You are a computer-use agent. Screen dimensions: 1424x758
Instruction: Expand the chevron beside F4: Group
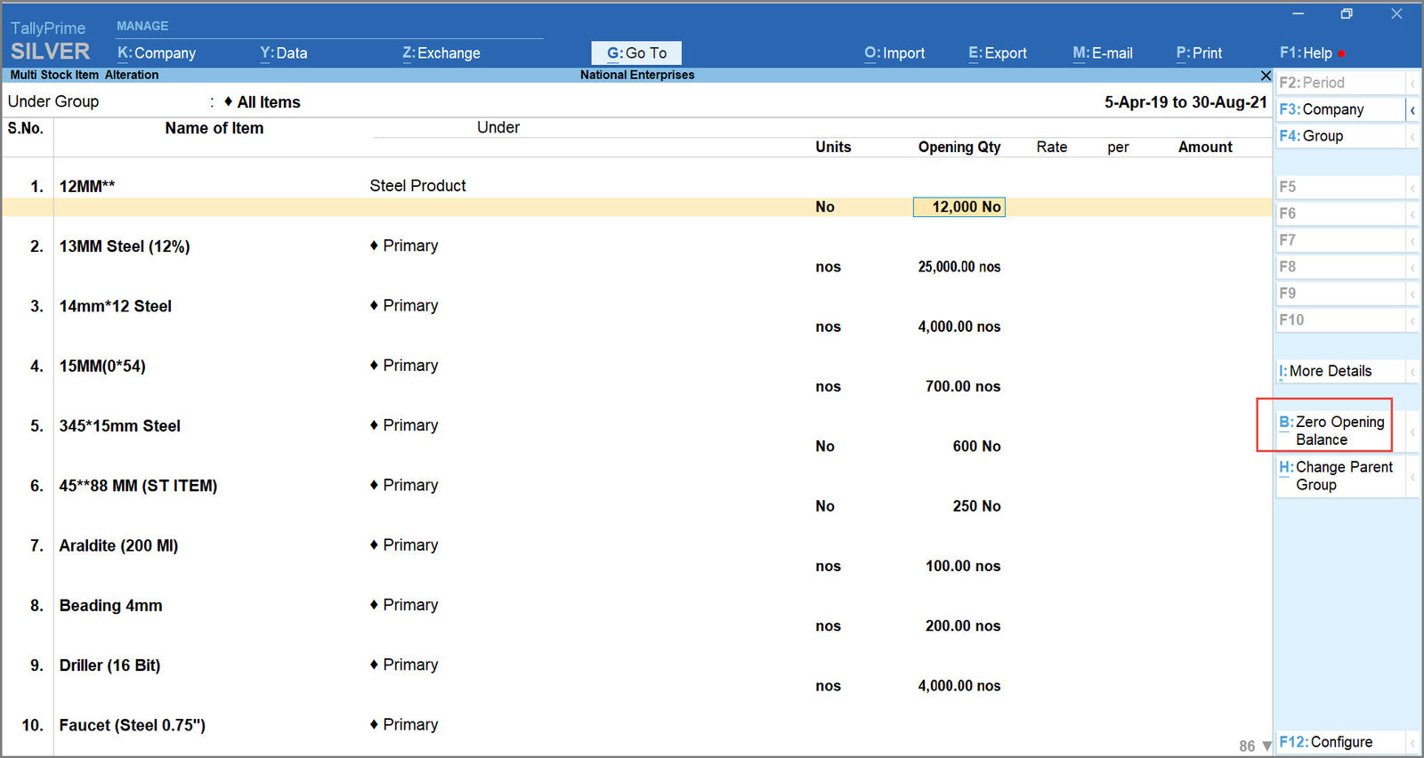point(1412,136)
